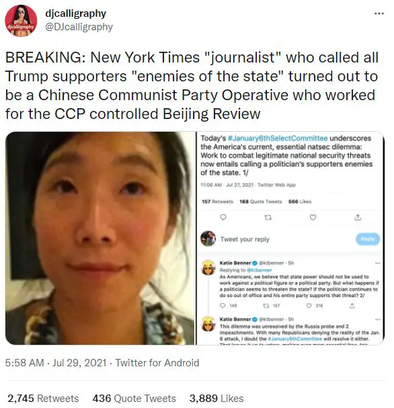View the 436 Quote Tweets list

coord(134,399)
